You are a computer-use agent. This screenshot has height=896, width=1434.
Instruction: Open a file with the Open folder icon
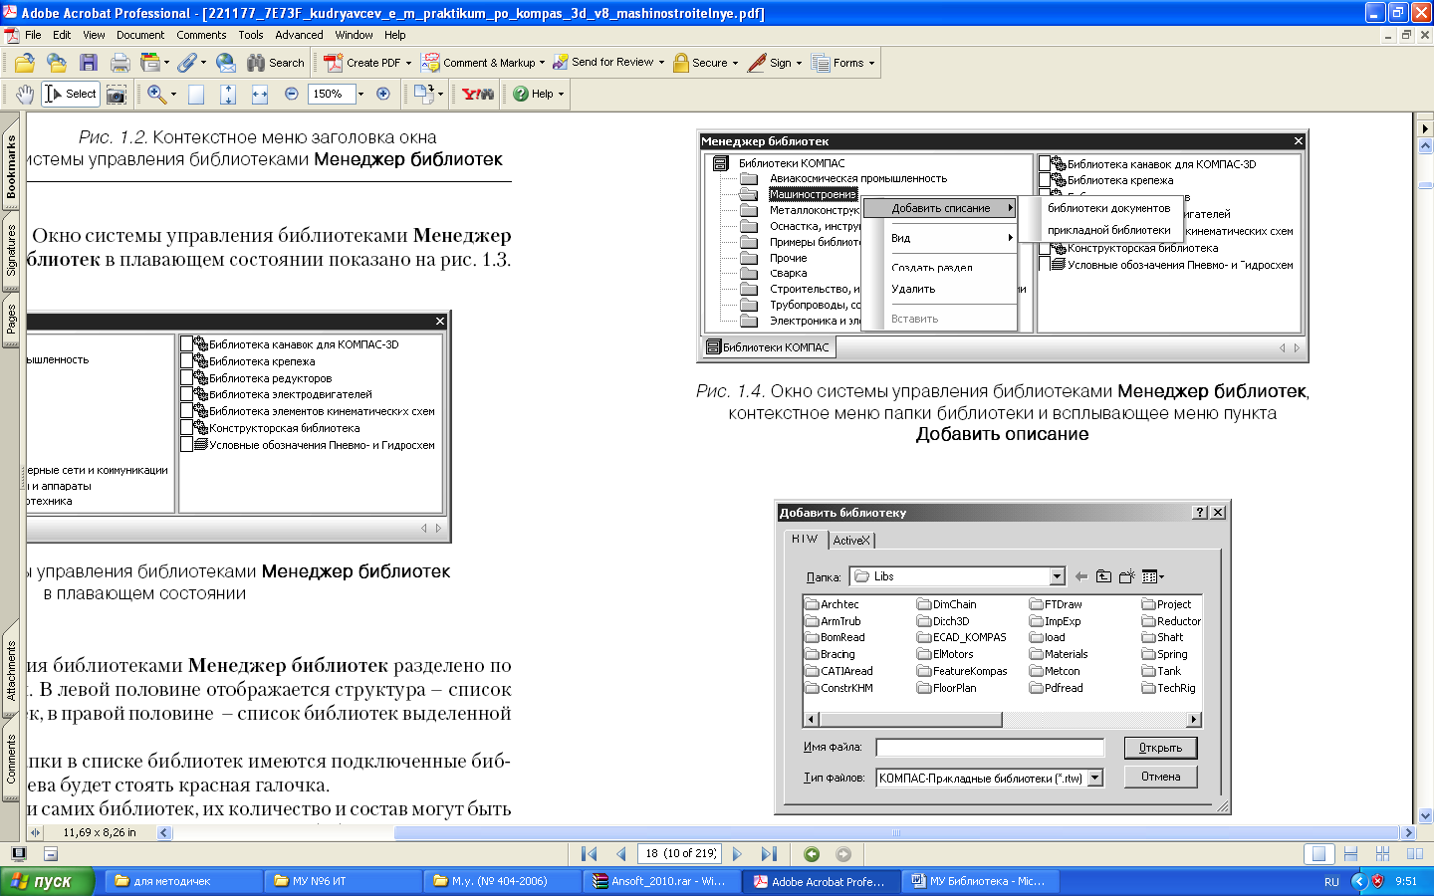click(25, 63)
